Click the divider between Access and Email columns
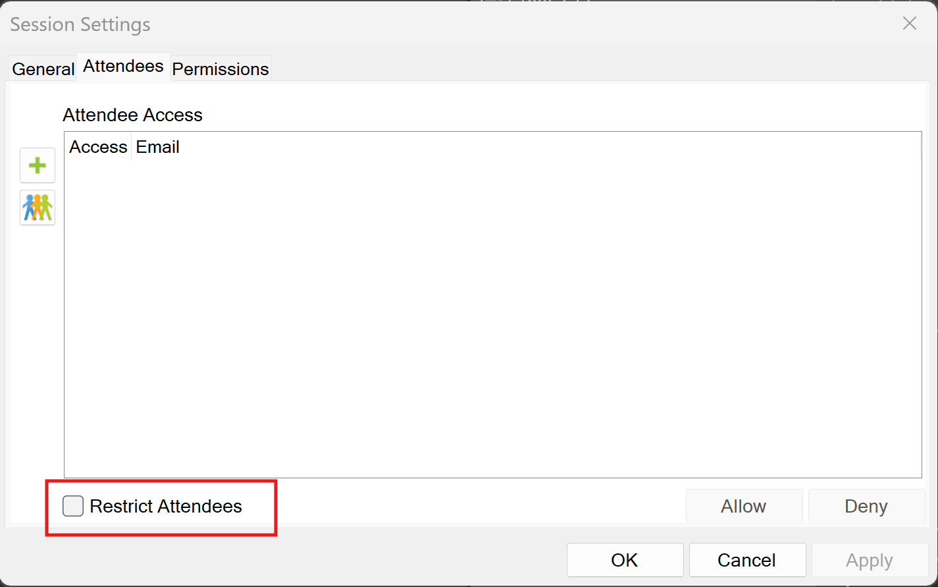 tap(132, 147)
